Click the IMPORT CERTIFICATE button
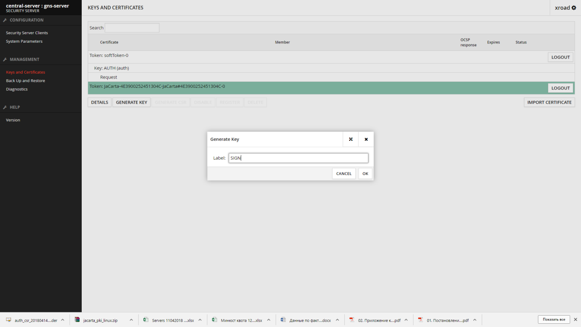 (549, 102)
